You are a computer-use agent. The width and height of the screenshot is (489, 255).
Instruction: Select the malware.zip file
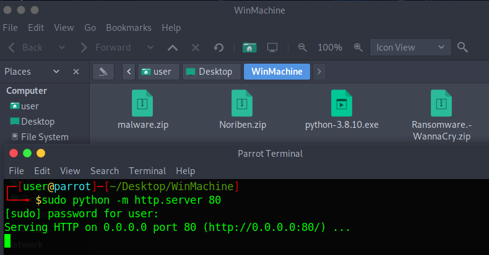[x=142, y=110]
